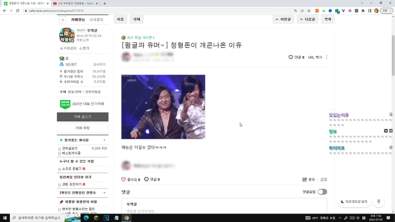Open the post category dropdown chevron in title
The image size is (395, 222).
tap(163, 45)
